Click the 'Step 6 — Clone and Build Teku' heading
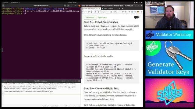 click(101, 88)
